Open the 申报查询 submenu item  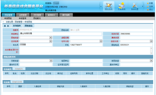pyautogui.click(x=22, y=18)
